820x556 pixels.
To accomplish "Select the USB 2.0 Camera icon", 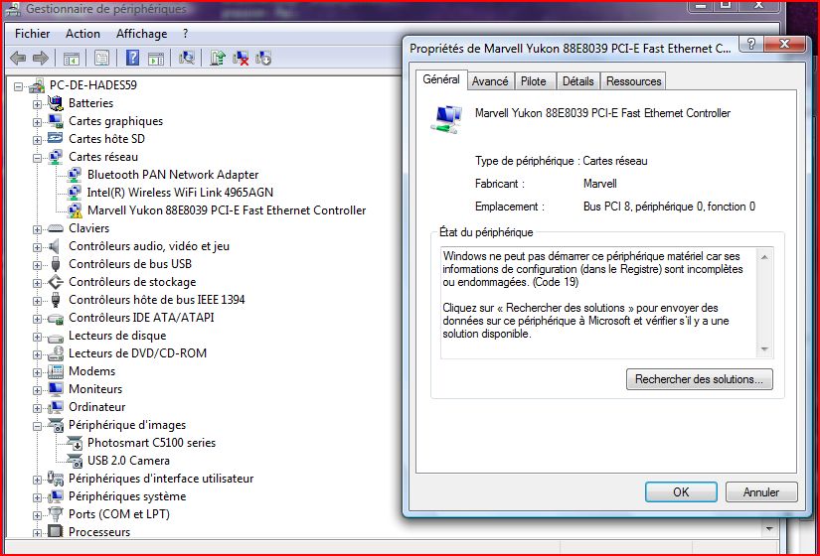I will click(x=75, y=461).
